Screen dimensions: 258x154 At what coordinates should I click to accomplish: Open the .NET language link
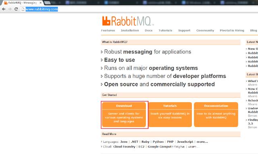134,142
